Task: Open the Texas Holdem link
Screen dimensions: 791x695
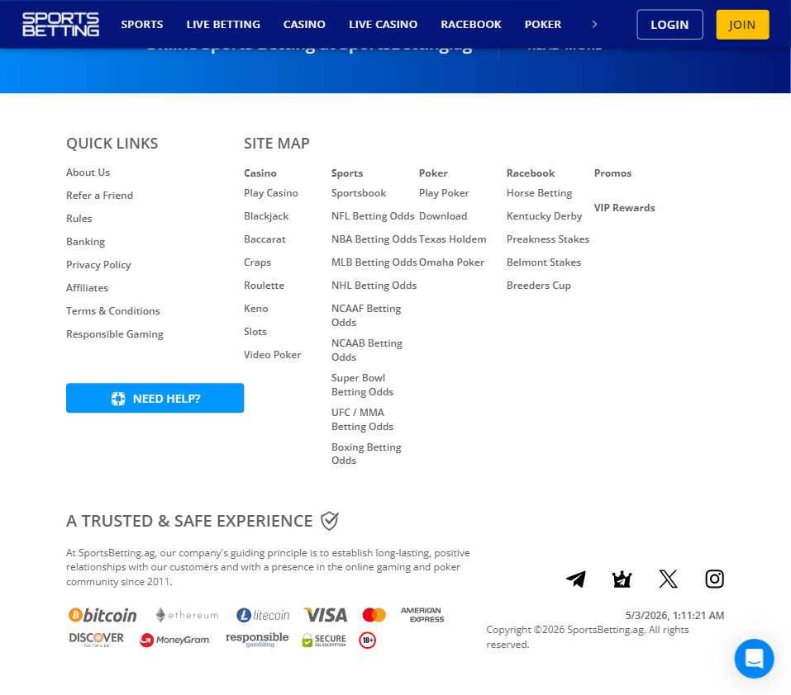Action: coord(452,239)
